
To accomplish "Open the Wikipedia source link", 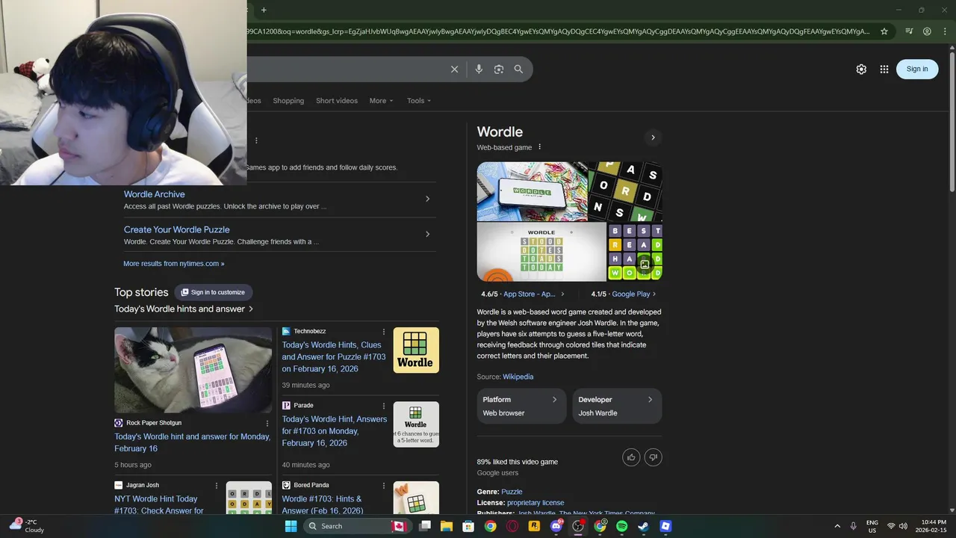I will pyautogui.click(x=518, y=377).
